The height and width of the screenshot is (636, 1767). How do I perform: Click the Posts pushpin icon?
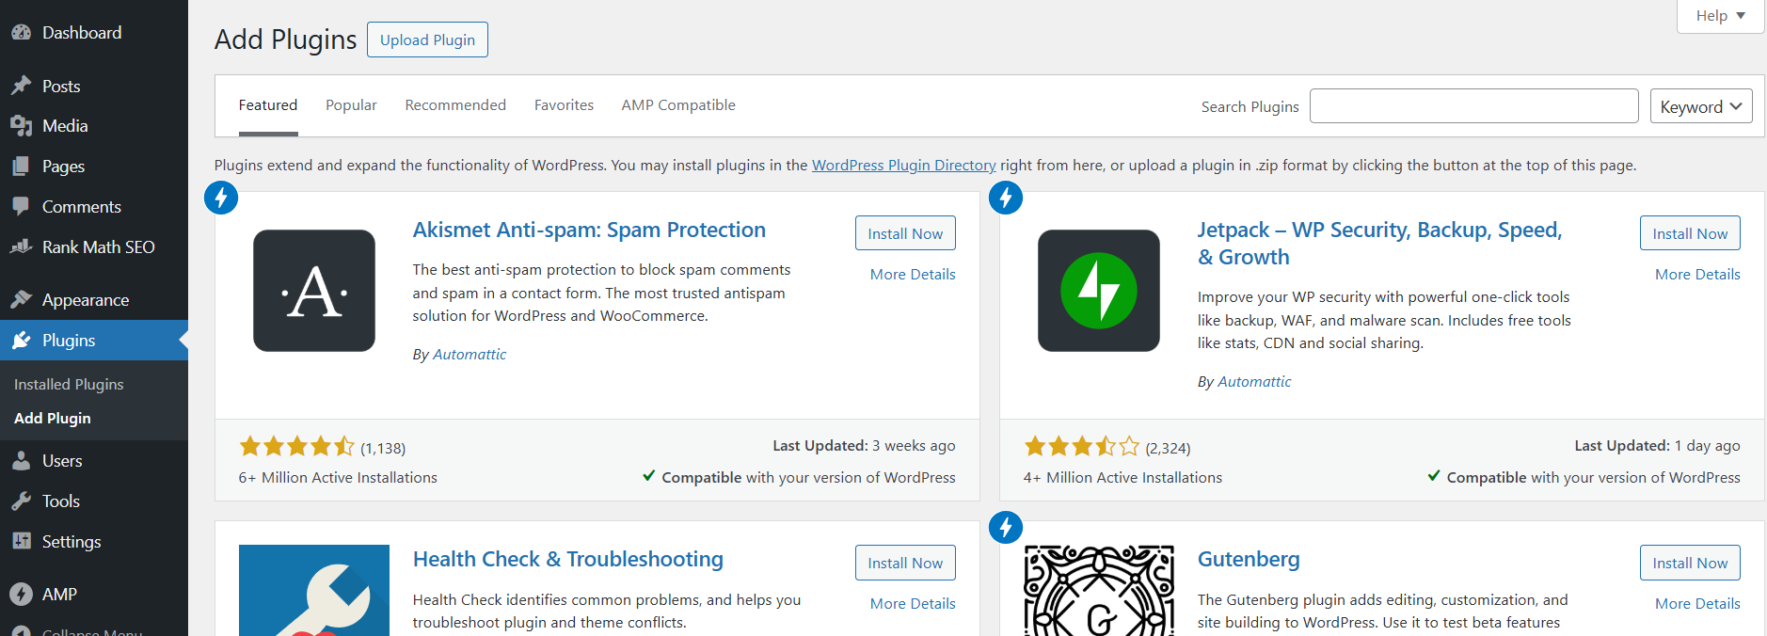[21, 87]
